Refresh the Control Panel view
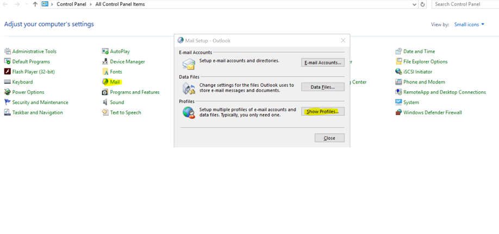Screen dimensions: 499x234 pyautogui.click(x=422, y=4)
